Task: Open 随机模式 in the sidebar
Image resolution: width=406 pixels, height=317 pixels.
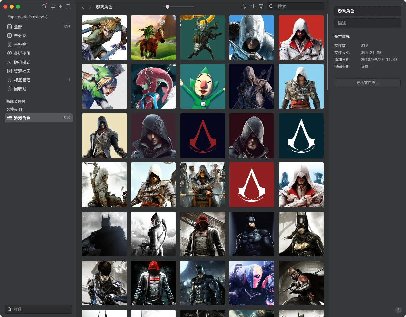Action: coord(39,62)
